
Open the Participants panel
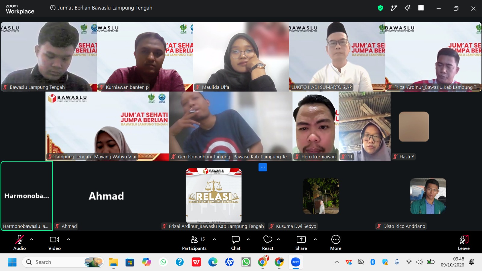[194, 243]
